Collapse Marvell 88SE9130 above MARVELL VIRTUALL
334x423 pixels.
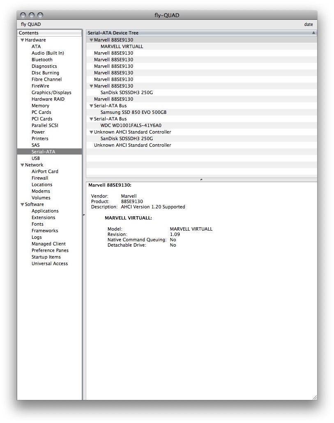91,40
